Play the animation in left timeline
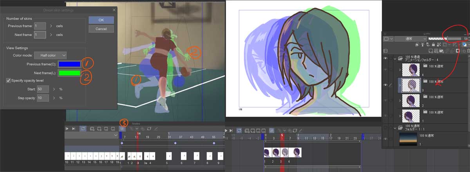470x172 pixels. 67,129
